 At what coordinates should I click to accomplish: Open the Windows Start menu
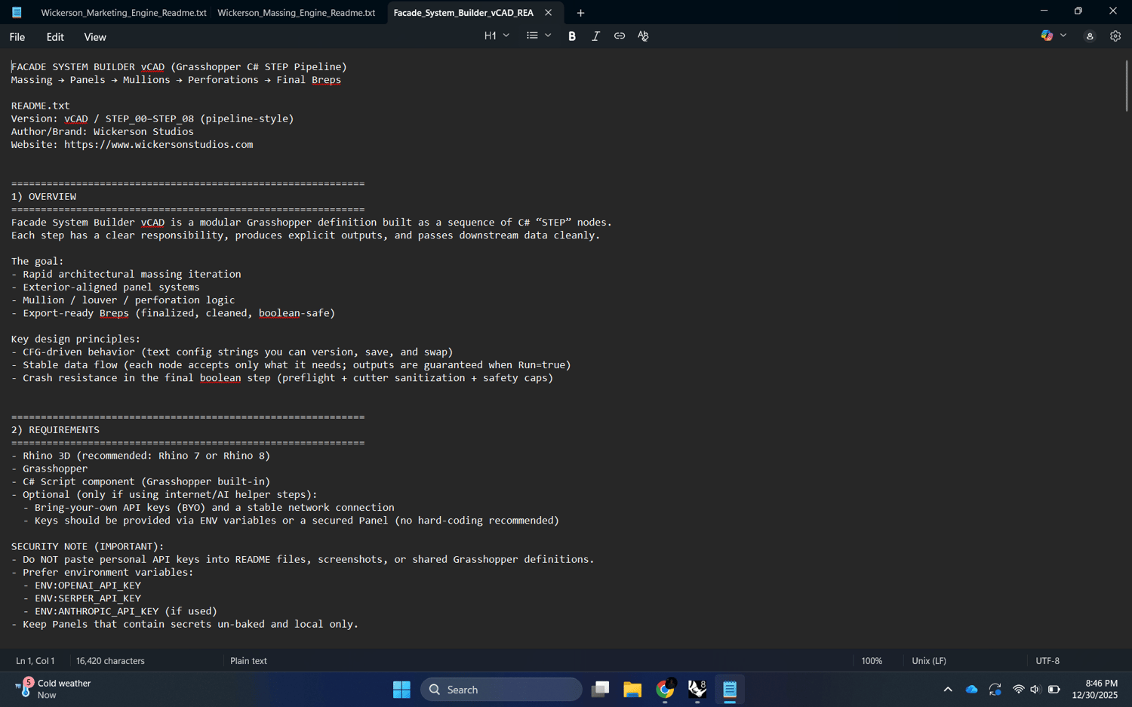pyautogui.click(x=401, y=690)
